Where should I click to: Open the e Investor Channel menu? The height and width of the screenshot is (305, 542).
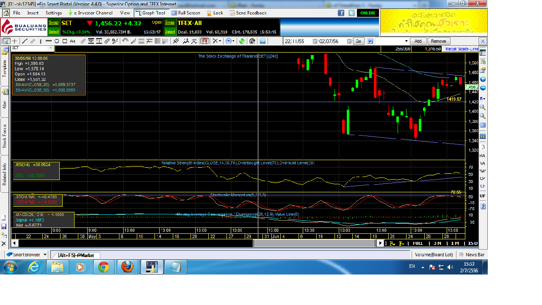point(90,13)
